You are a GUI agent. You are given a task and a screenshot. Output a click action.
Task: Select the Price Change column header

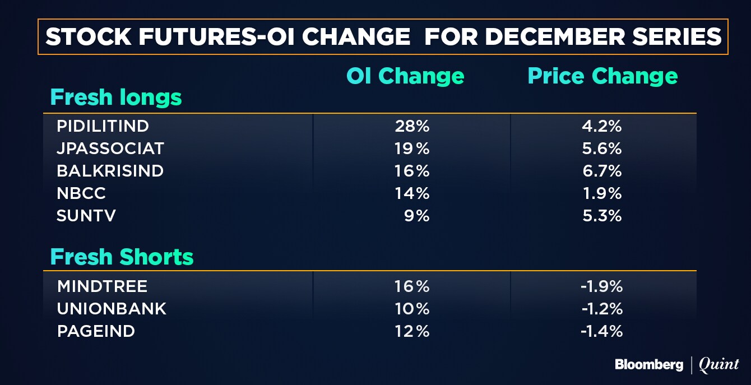[x=602, y=76]
